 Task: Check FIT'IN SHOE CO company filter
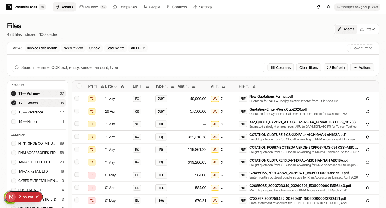[x=14, y=144]
